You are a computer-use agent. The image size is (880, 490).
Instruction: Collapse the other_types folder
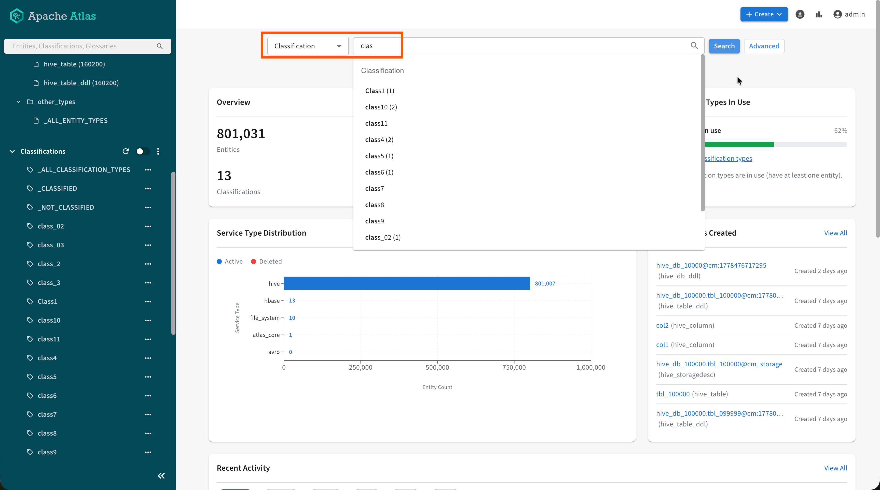tap(18, 102)
